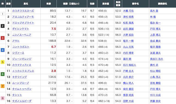This screenshot has width=176, height=104.
Task: Open horse ホウオウラスカーズ
Action: (23, 11)
